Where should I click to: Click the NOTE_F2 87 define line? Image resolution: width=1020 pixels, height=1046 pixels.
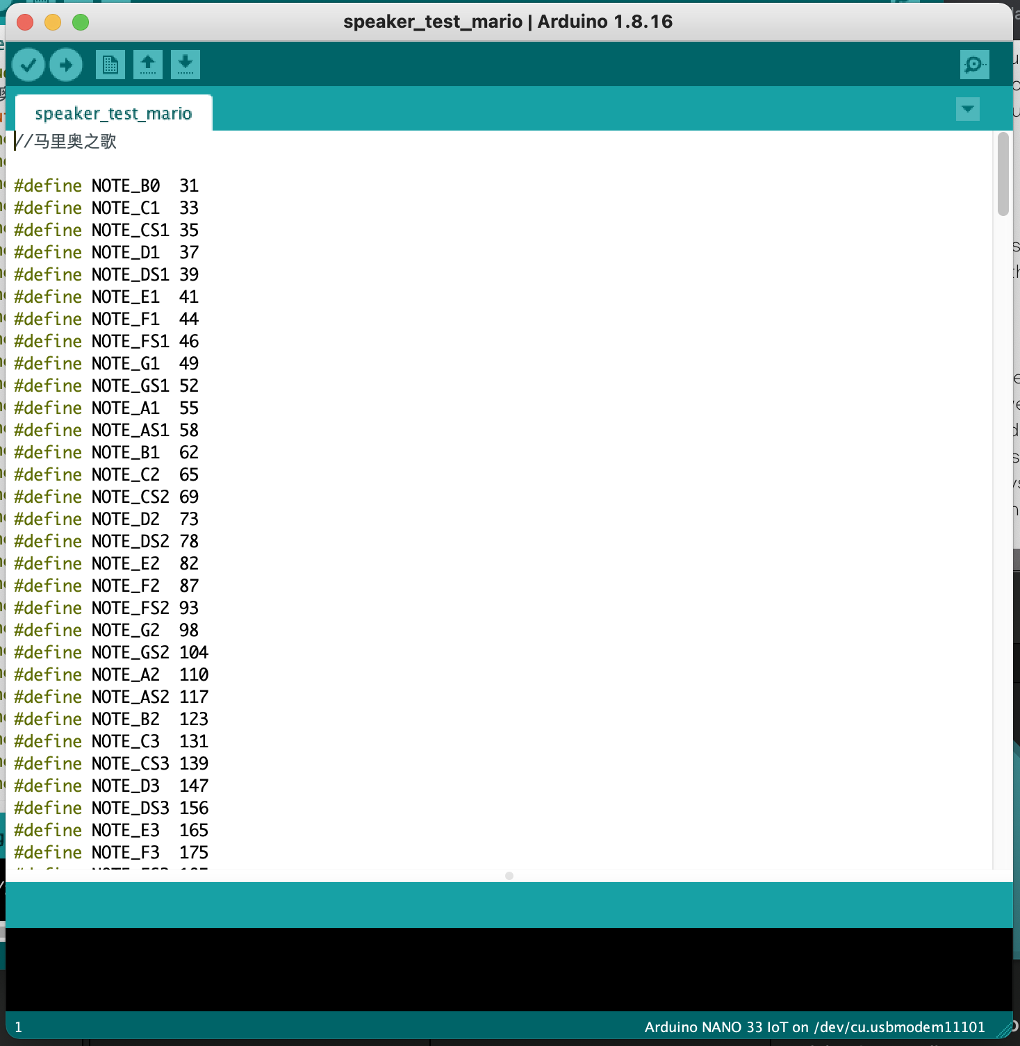coord(106,586)
